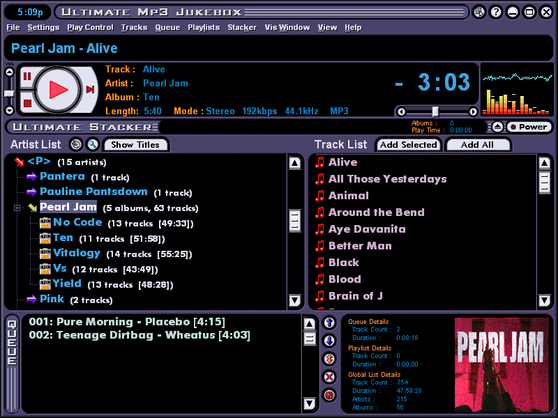The height and width of the screenshot is (418, 558).
Task: Select the track Around the Bend
Action: click(377, 212)
